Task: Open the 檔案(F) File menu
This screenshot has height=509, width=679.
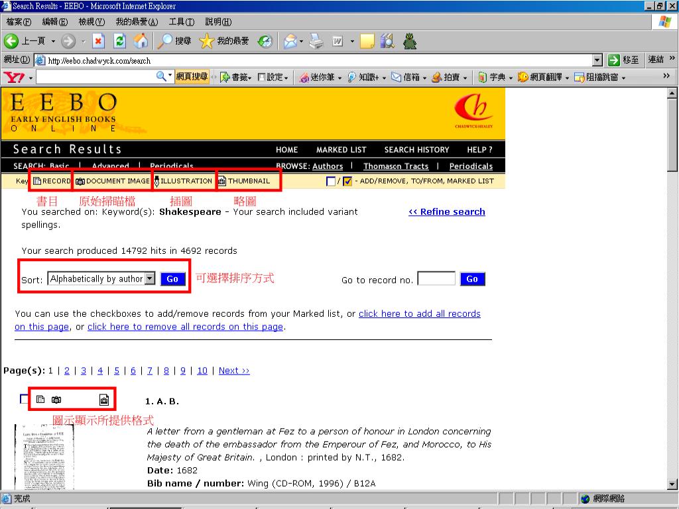Action: point(19,22)
